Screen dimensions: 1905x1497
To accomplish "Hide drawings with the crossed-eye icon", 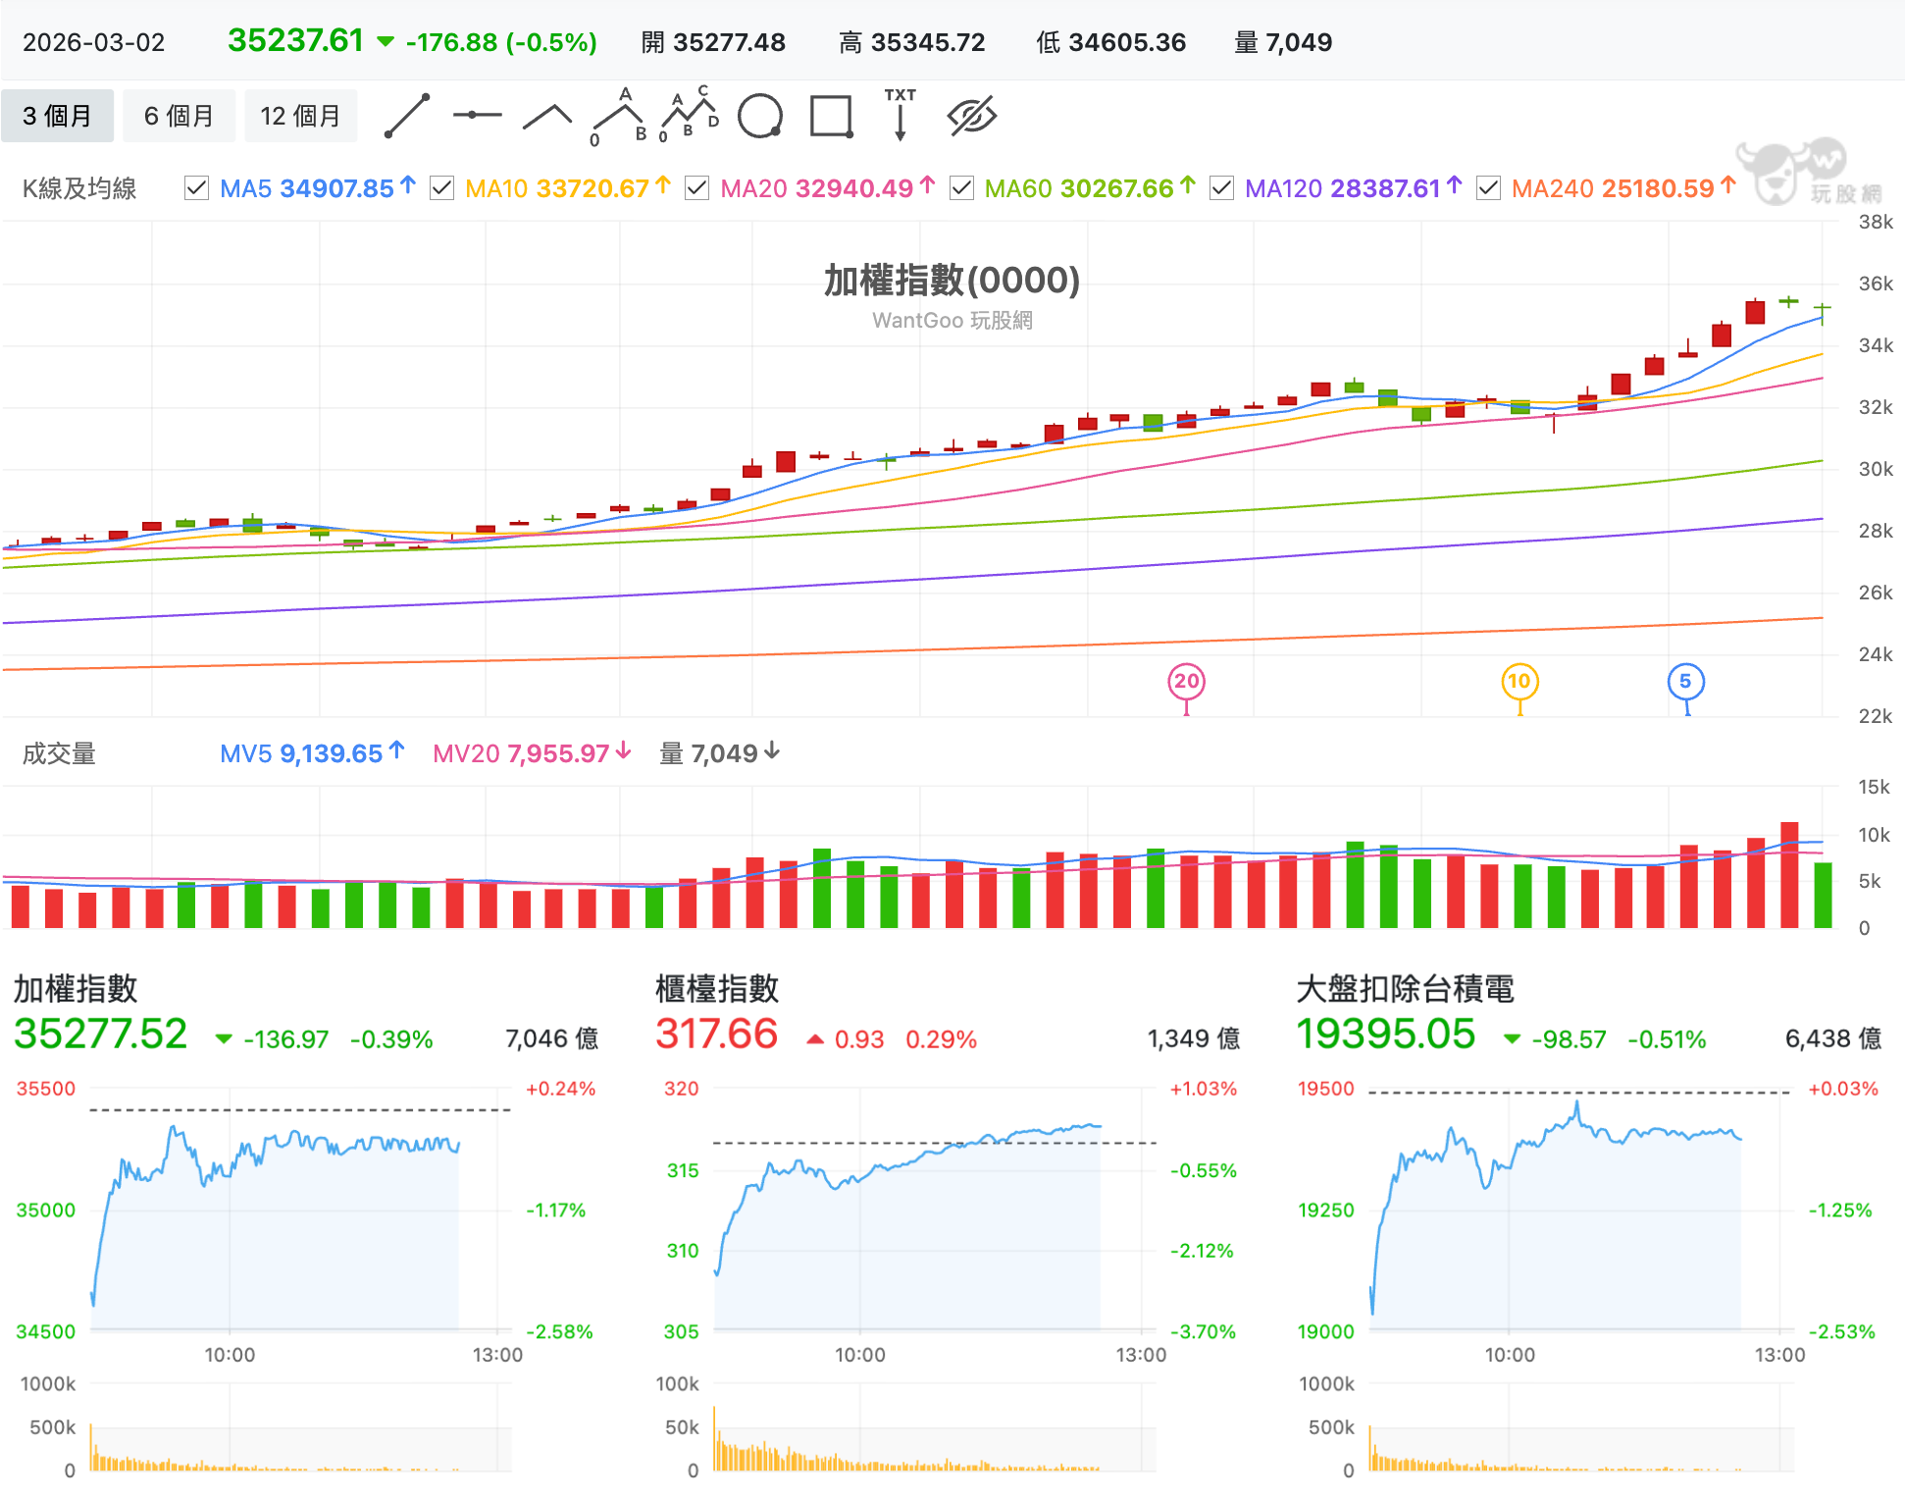I will pos(972,116).
